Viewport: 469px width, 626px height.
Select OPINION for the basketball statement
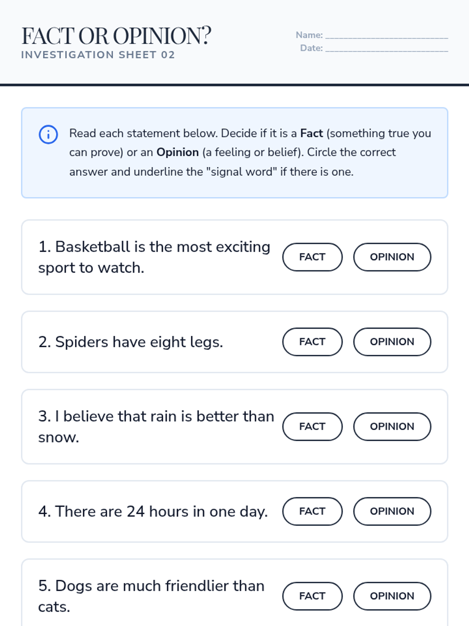point(392,257)
